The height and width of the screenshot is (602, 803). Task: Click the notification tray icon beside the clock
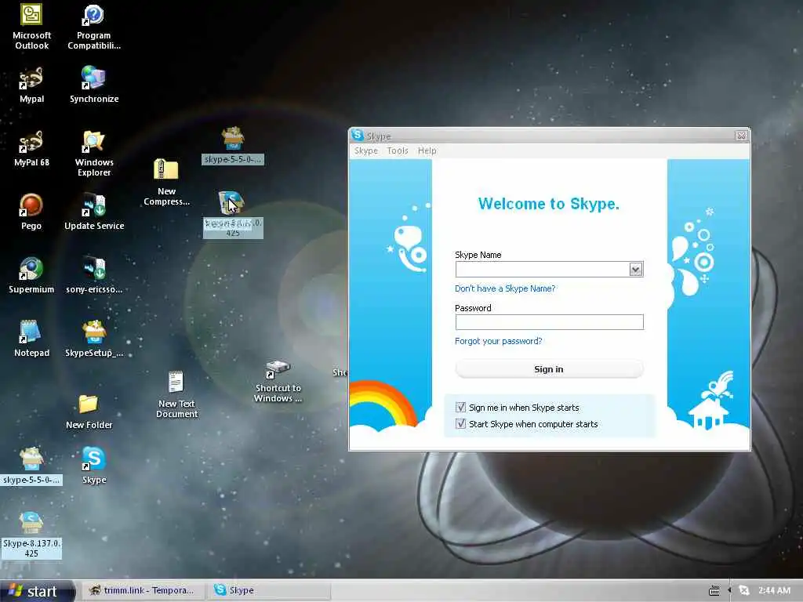(x=744, y=591)
